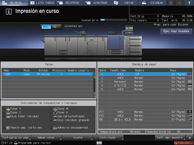
Task: Click the globe network icon
Action: [x=171, y=3]
